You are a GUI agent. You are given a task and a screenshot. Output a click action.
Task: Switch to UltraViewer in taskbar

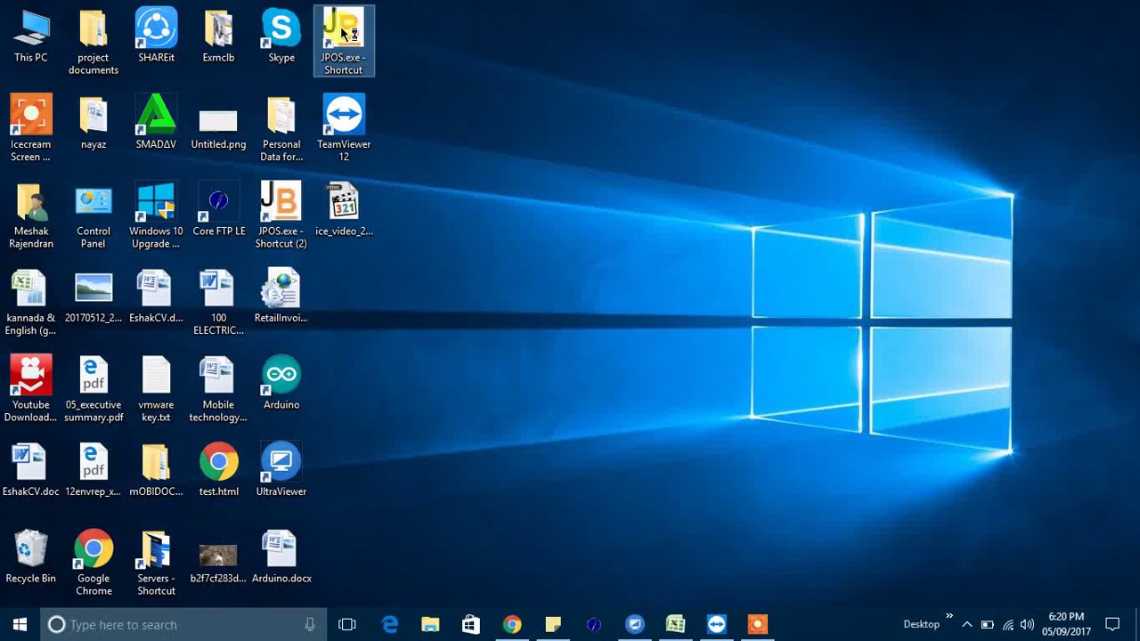tap(635, 624)
